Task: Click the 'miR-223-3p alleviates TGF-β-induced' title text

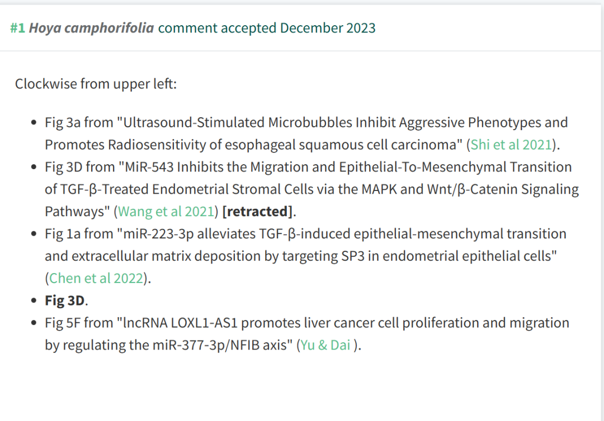Action: tap(237, 234)
